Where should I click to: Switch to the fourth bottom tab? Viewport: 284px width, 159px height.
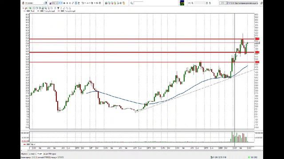pos(50,154)
